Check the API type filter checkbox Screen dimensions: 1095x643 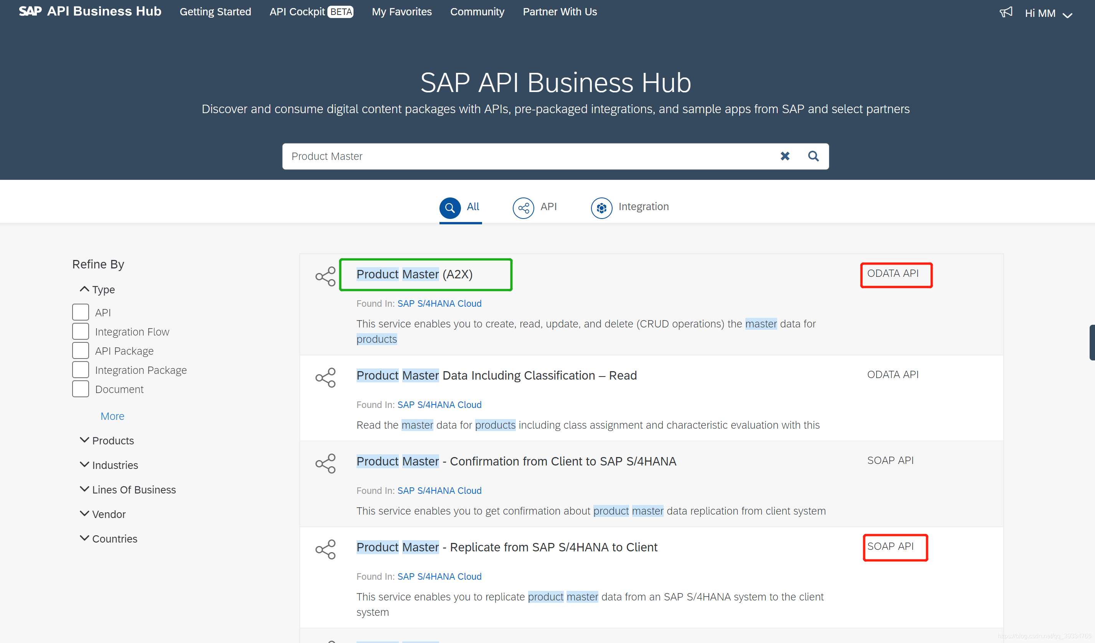coord(80,312)
